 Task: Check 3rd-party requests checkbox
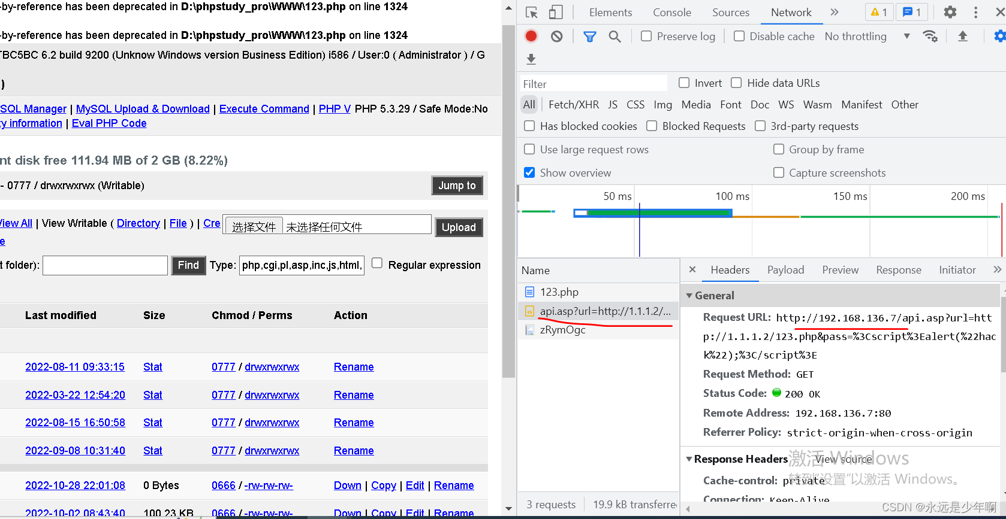click(x=760, y=126)
